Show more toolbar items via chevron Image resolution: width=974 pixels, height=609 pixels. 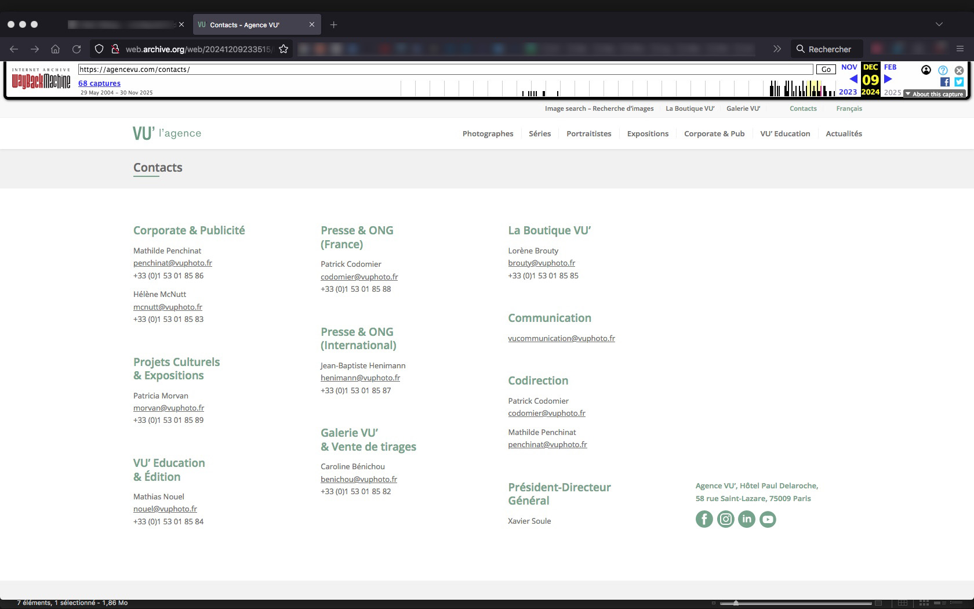pyautogui.click(x=777, y=49)
